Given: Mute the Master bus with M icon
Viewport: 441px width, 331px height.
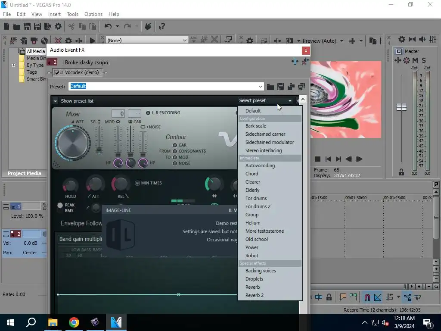Looking at the screenshot, I should [415, 60].
